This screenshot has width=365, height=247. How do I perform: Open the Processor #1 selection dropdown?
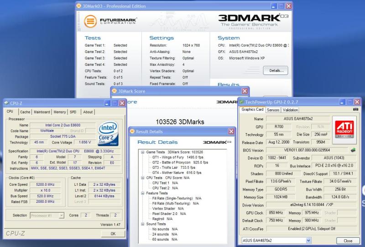click(x=61, y=215)
